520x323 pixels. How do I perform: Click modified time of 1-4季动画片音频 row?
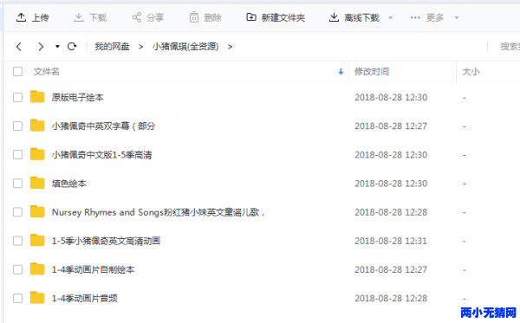pos(391,298)
